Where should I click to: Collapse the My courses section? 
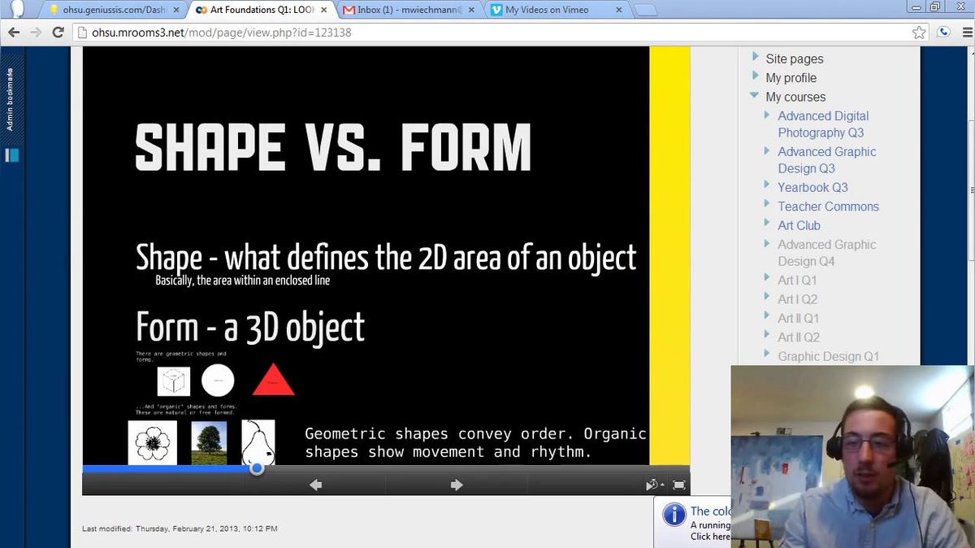[755, 96]
